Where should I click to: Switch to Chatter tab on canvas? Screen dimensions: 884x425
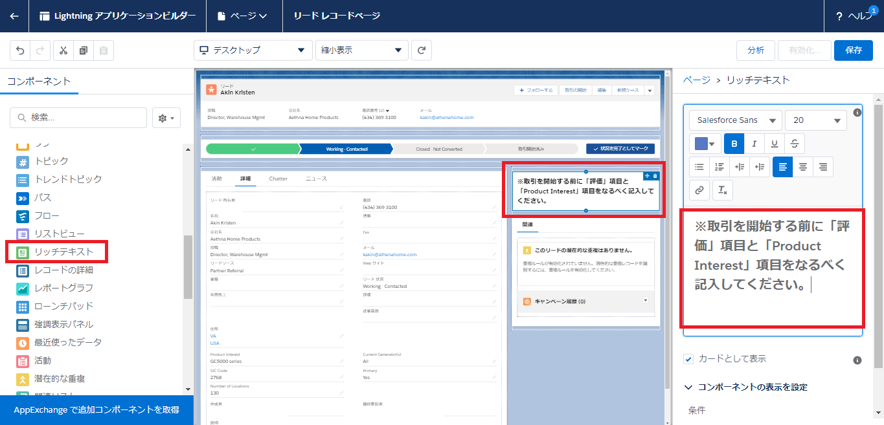[x=278, y=179]
